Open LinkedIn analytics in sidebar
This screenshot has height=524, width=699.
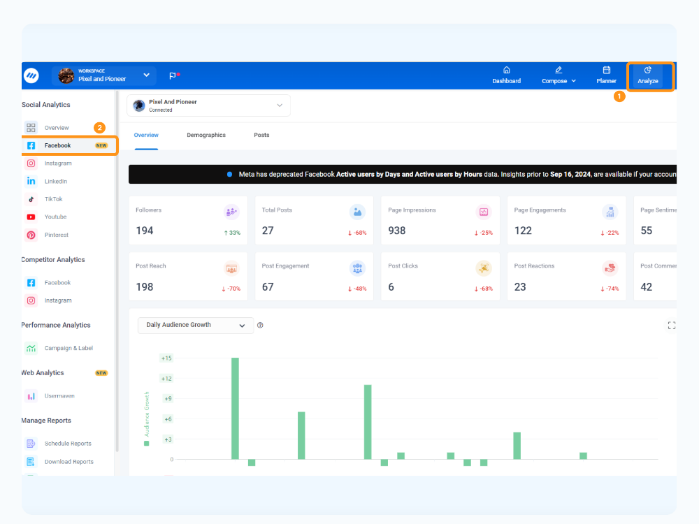[x=56, y=182]
